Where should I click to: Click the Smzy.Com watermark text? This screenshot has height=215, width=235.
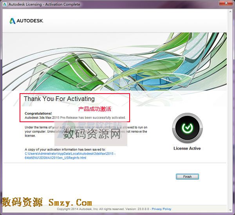pos(70,202)
